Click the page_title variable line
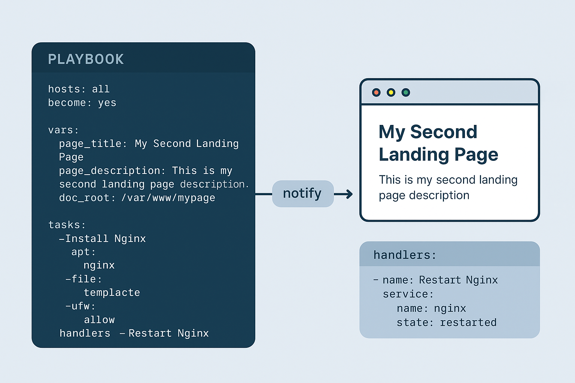575x383 pixels. [149, 144]
